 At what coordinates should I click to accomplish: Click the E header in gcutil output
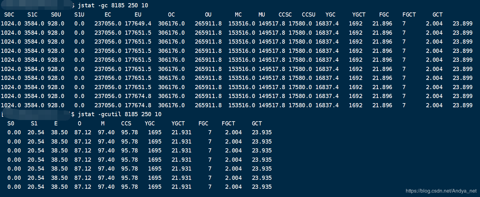pos(56,123)
